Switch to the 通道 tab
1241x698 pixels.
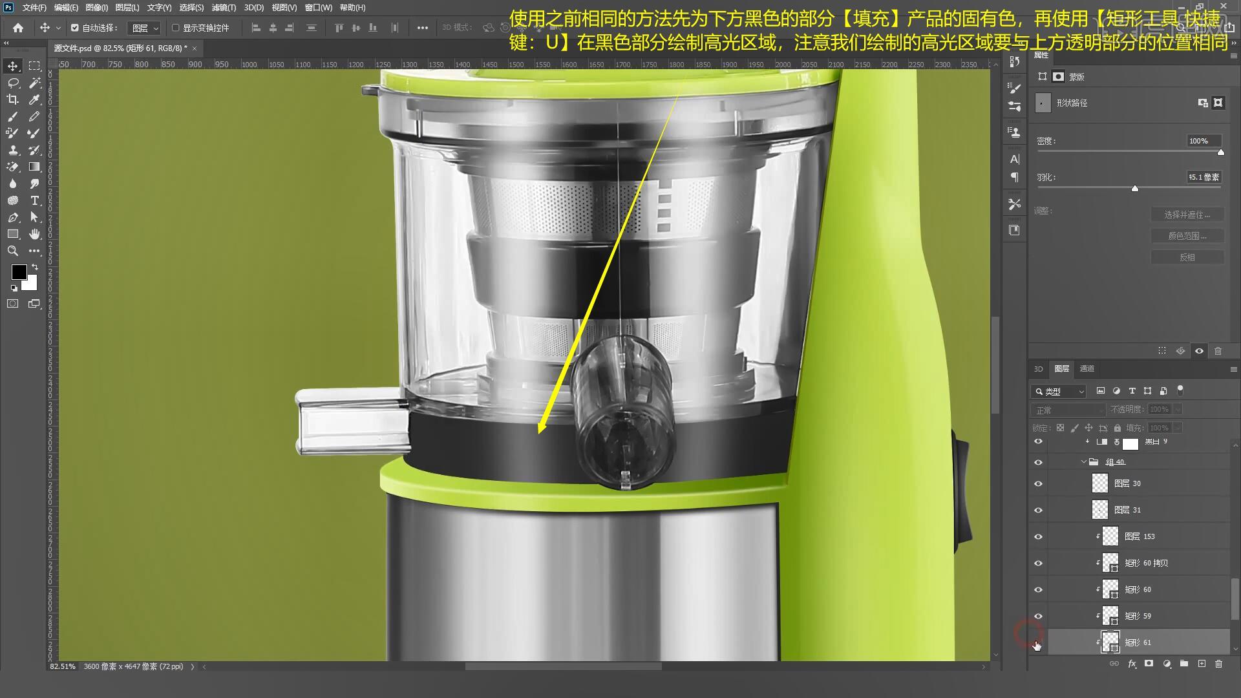[x=1087, y=368]
